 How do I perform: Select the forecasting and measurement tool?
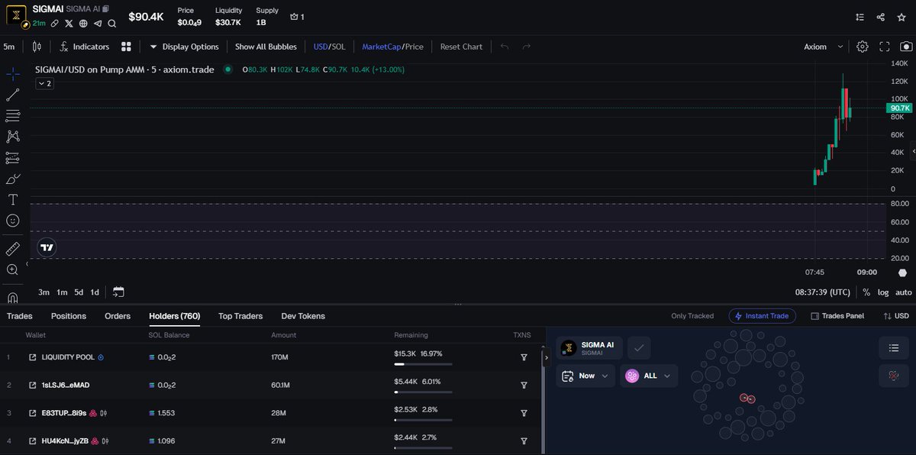coord(13,158)
